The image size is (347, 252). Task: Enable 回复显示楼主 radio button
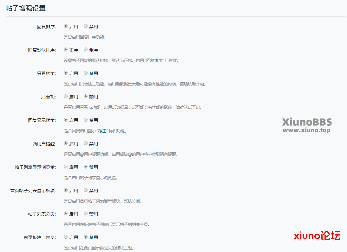(x=66, y=120)
